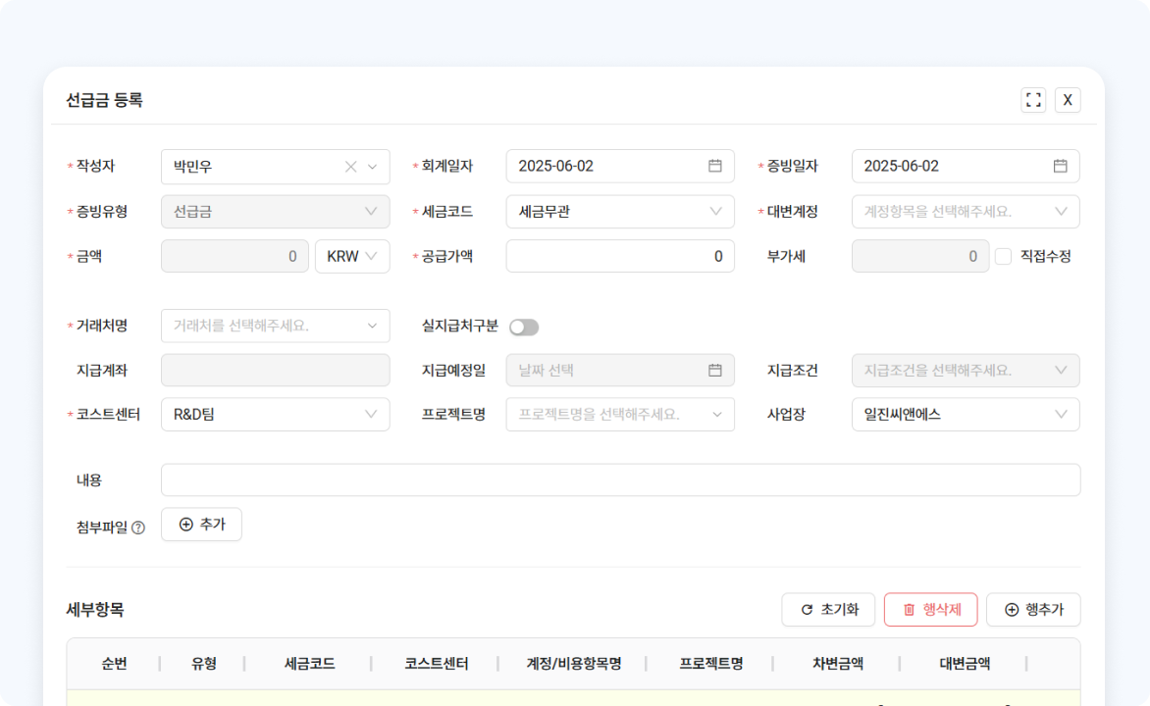Click the 첨부파일 help question icon

point(138,528)
